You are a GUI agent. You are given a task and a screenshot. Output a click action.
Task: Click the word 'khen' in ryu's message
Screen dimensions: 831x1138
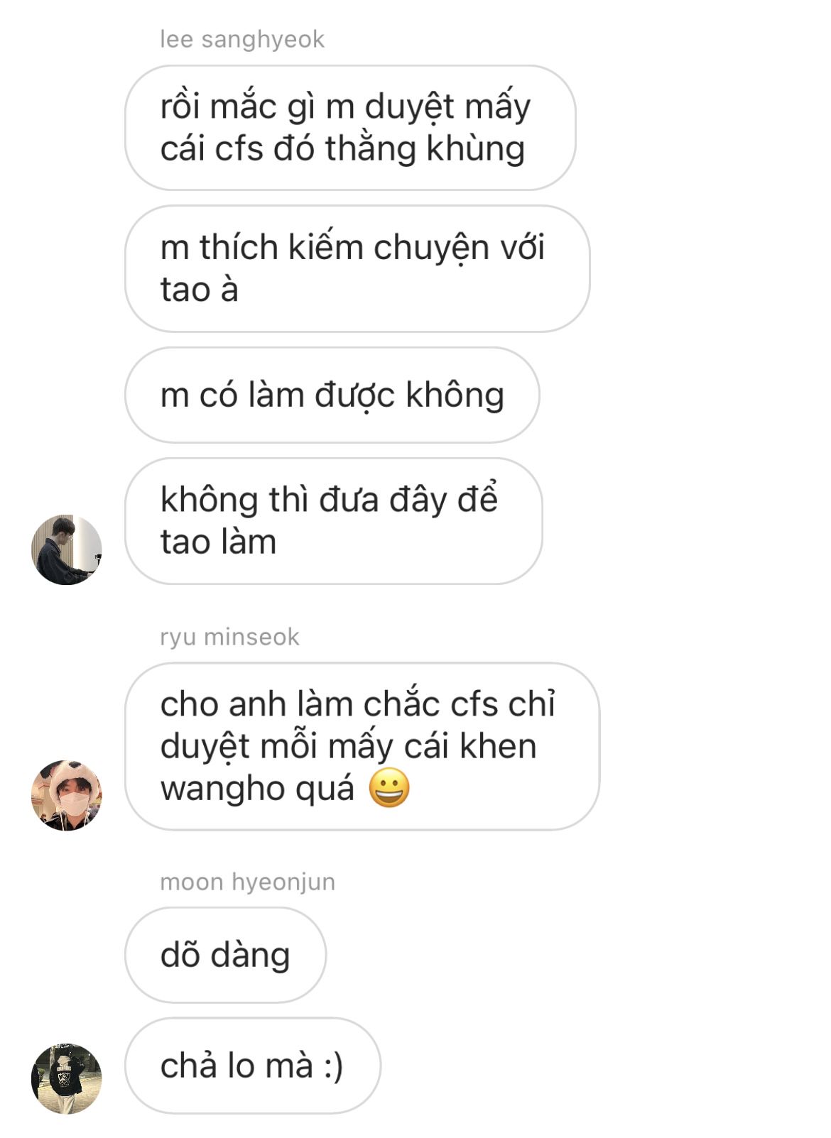click(x=498, y=746)
